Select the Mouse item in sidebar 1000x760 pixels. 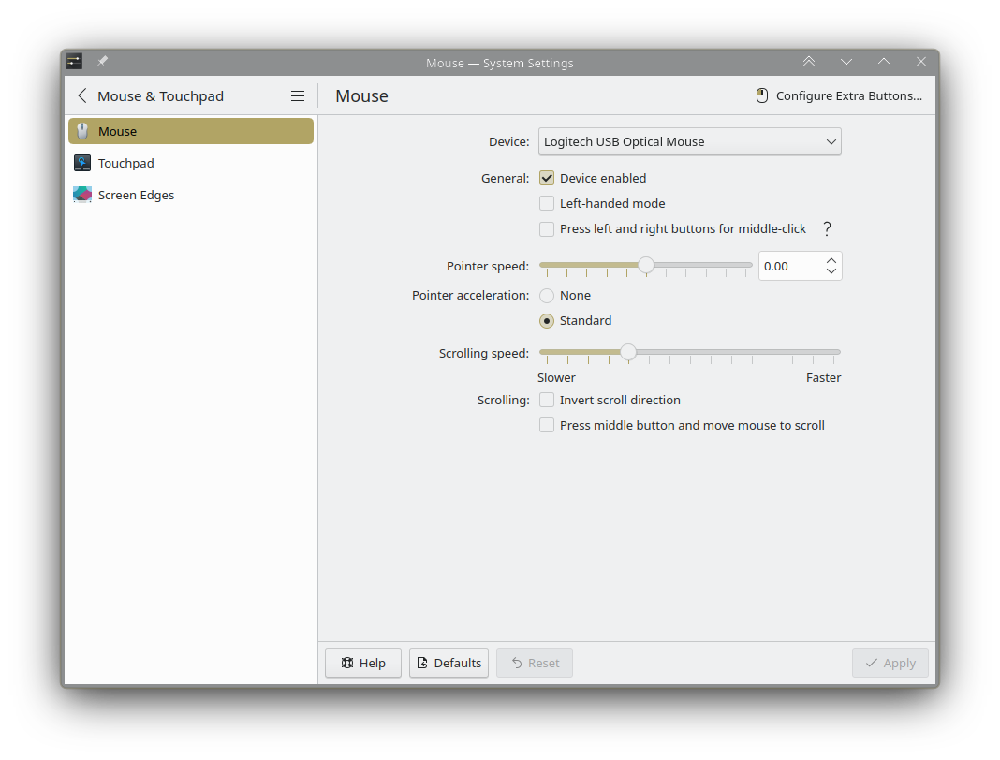coord(191,131)
